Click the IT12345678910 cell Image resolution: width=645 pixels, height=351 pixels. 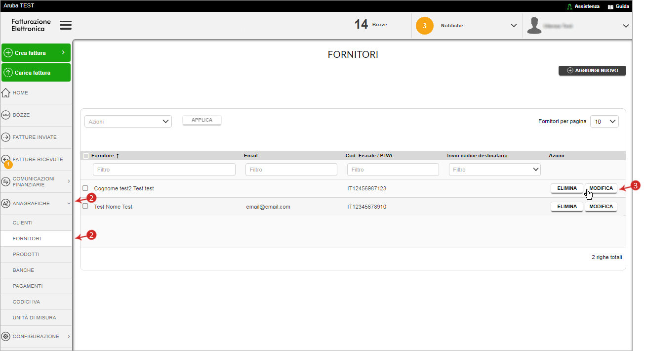[367, 207]
